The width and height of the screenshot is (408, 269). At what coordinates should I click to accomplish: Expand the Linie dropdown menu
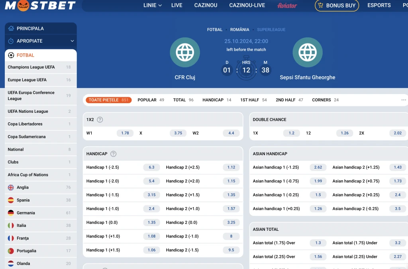(x=152, y=6)
